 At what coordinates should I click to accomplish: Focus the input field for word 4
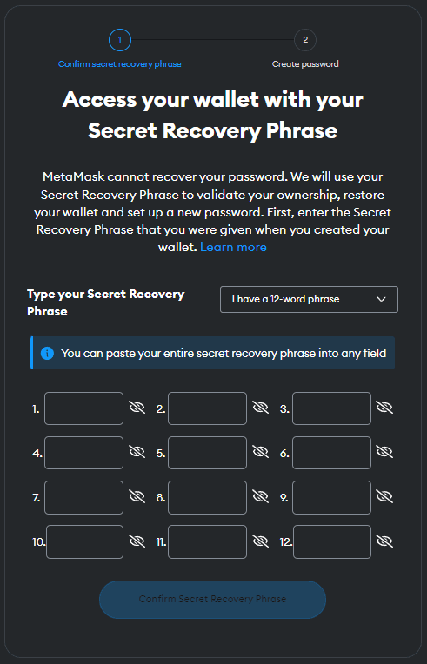(x=83, y=453)
